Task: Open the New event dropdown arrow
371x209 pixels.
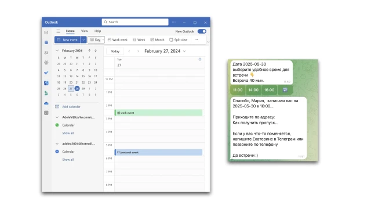Action: point(83,40)
